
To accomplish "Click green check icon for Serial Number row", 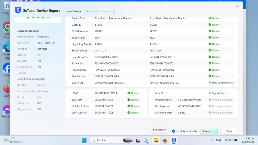I will [x=210, y=50].
